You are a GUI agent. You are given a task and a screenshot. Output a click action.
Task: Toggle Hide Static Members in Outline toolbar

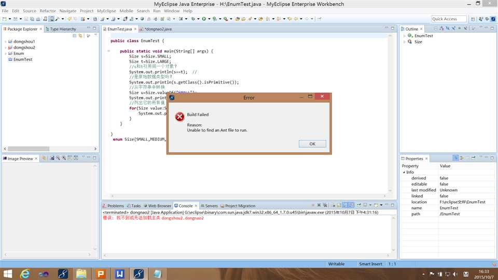point(453,29)
